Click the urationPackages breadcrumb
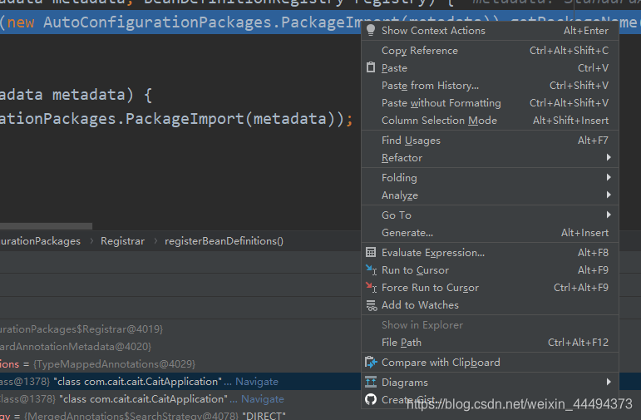 pos(40,241)
